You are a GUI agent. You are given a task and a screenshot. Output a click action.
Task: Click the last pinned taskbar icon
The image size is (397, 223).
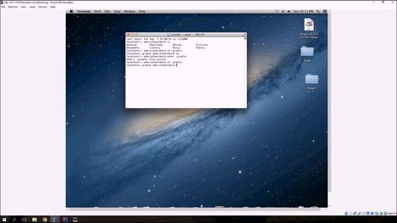(x=75, y=219)
